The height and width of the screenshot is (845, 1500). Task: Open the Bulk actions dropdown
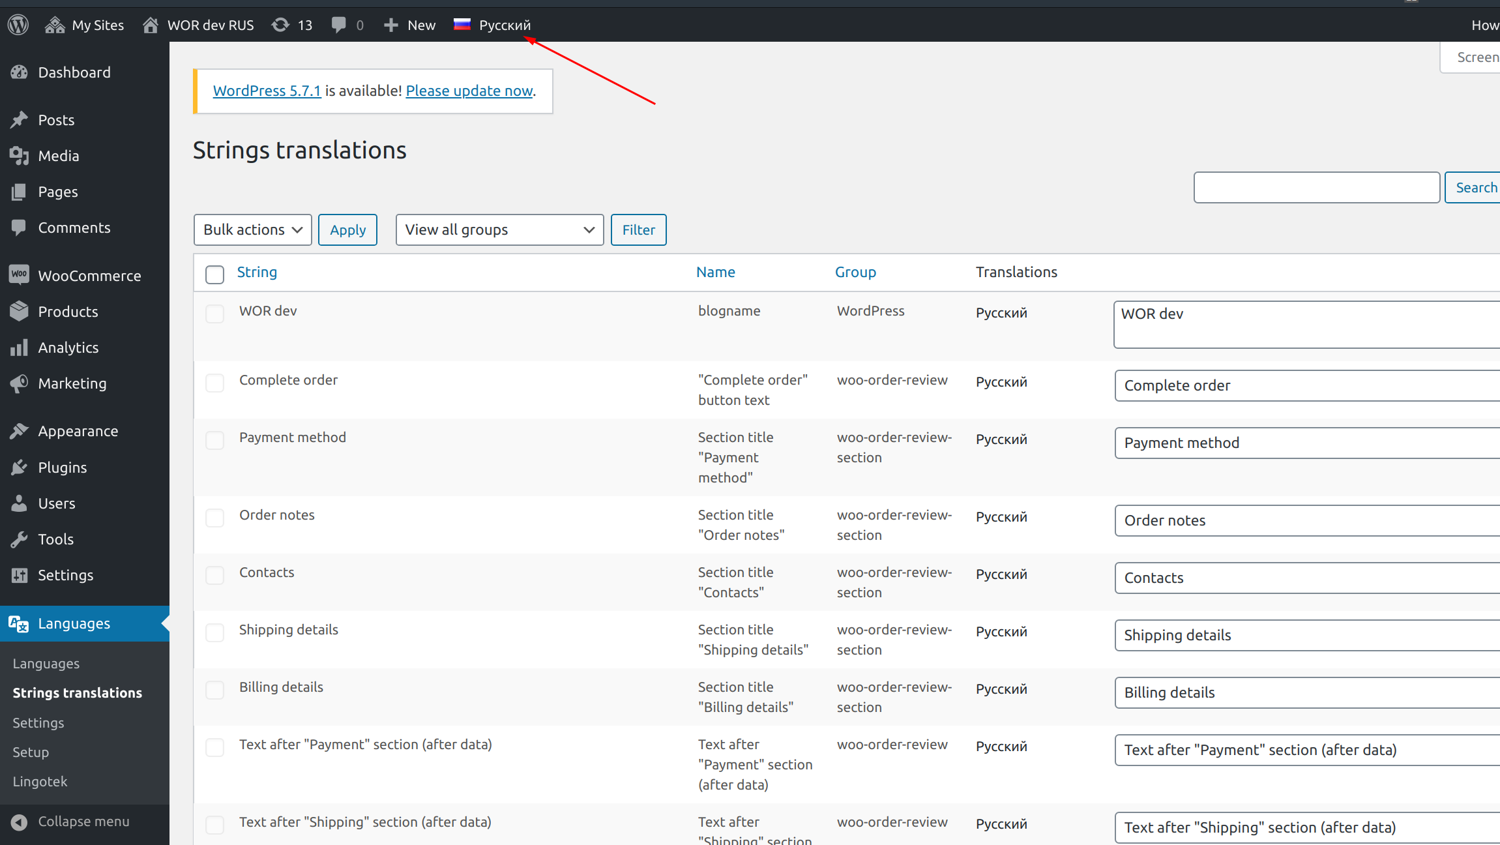(252, 230)
